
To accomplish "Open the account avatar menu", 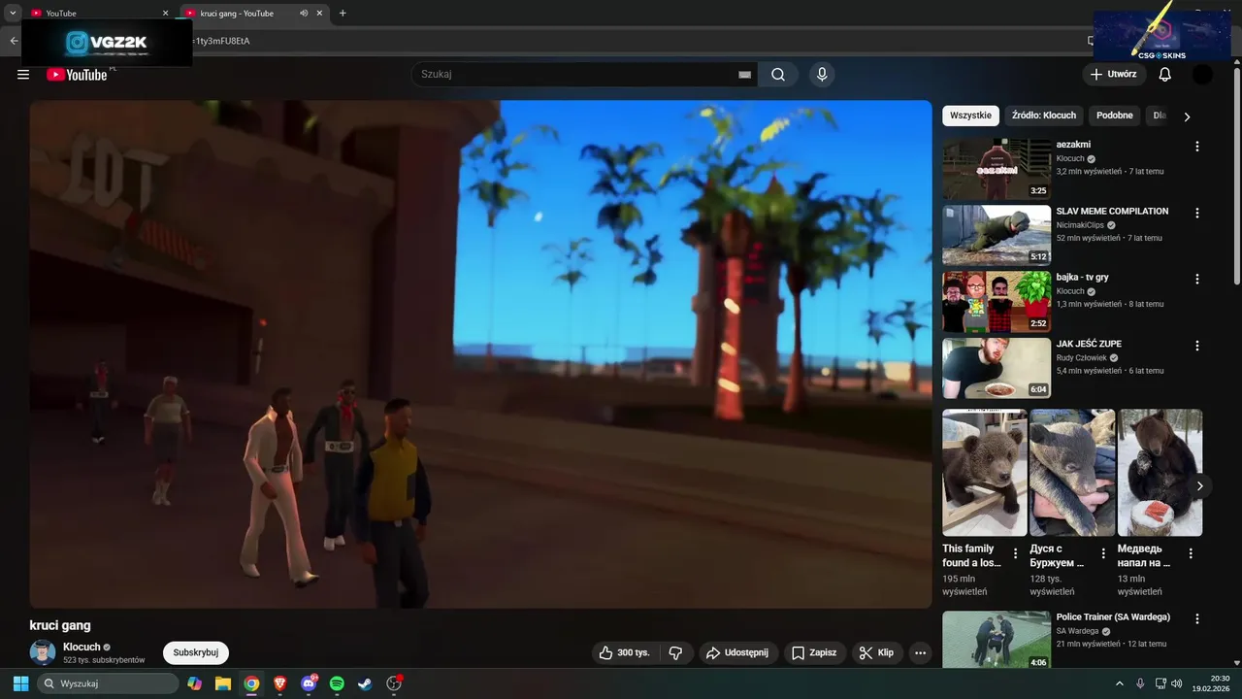I will (1202, 75).
